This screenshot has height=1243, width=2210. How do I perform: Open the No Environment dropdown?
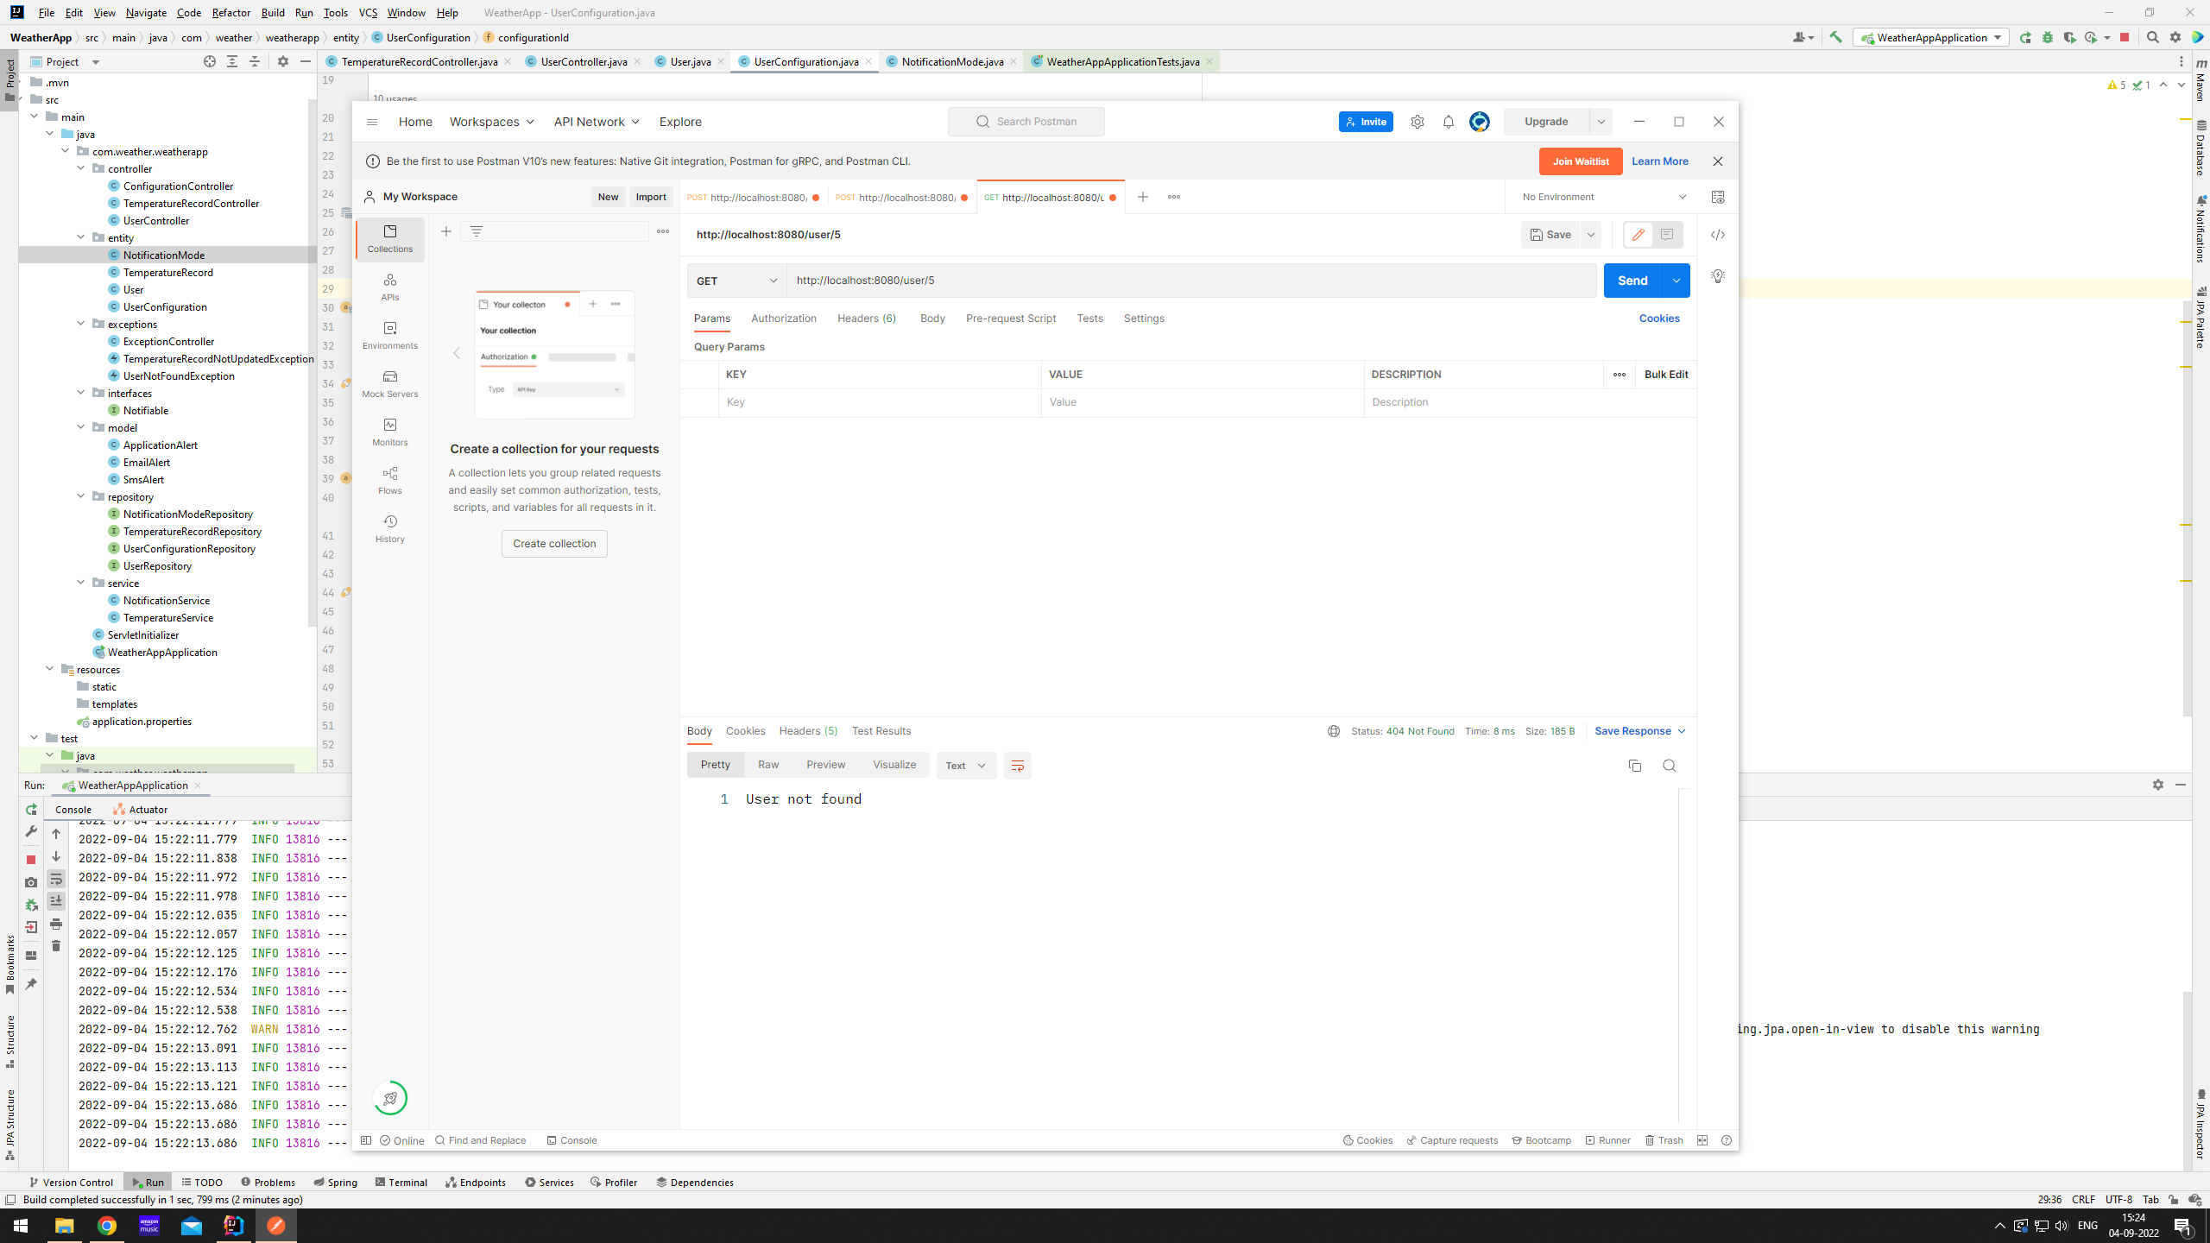[1604, 197]
